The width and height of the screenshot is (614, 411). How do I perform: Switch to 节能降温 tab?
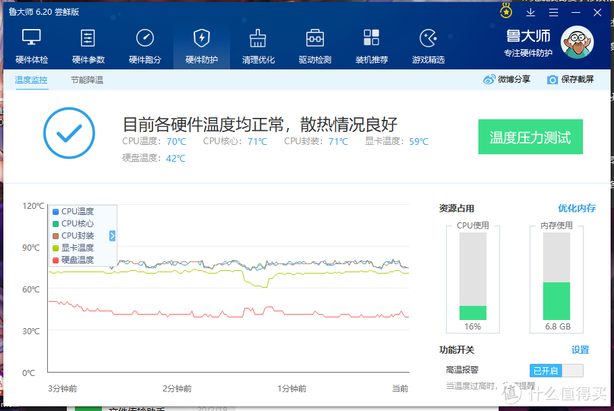click(x=87, y=80)
